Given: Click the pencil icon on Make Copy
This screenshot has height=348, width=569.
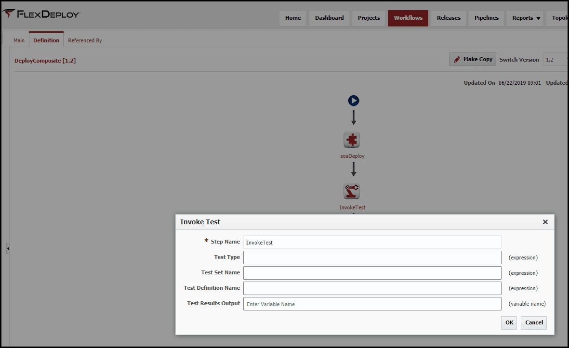Looking at the screenshot, I should click(457, 60).
